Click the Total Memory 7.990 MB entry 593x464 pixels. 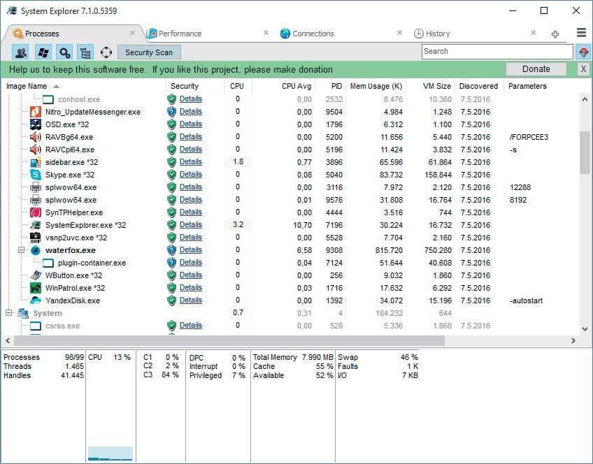[x=293, y=358]
